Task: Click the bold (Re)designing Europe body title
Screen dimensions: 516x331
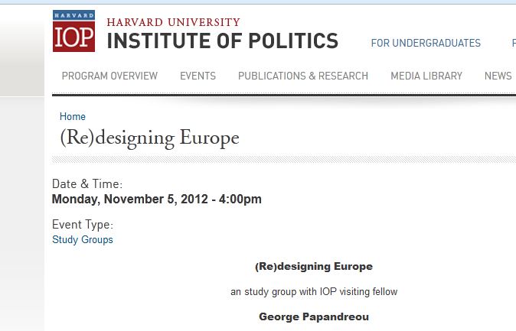Action: [313, 267]
